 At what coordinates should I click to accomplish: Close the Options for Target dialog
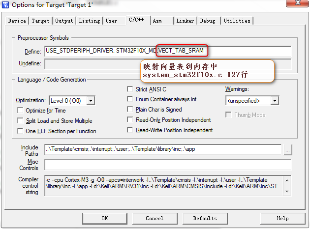[298, 3]
